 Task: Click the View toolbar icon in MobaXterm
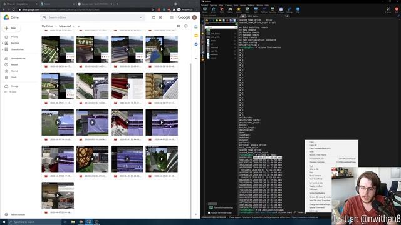click(x=247, y=9)
